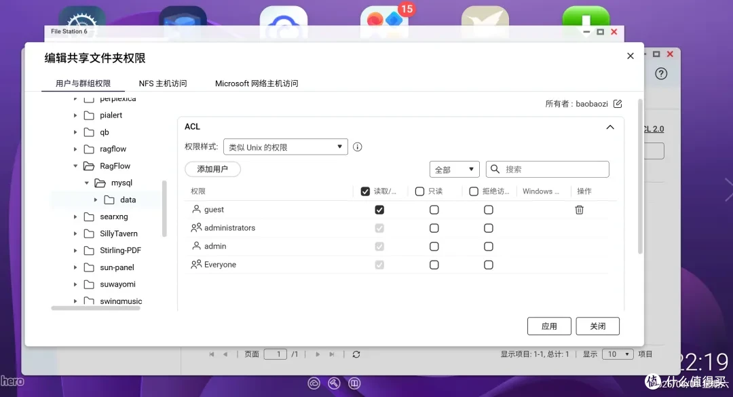The height and width of the screenshot is (397, 733).
Task: Switch to the NFS 主机访问 tab
Action: [x=163, y=83]
